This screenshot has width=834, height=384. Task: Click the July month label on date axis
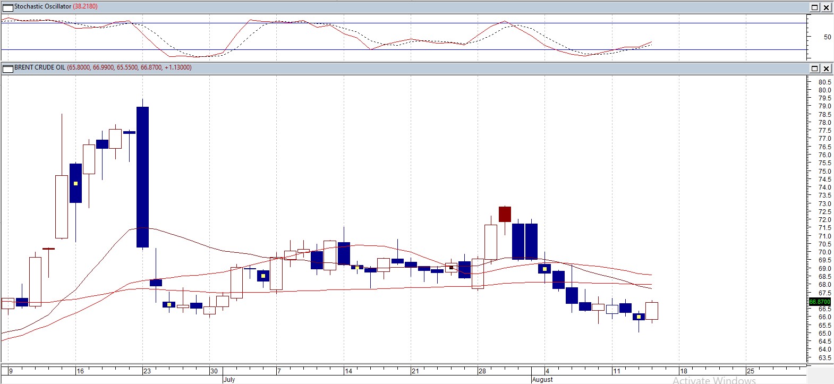229,379
